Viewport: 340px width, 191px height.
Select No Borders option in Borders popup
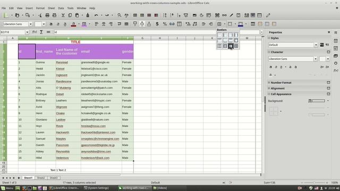click(219, 35)
